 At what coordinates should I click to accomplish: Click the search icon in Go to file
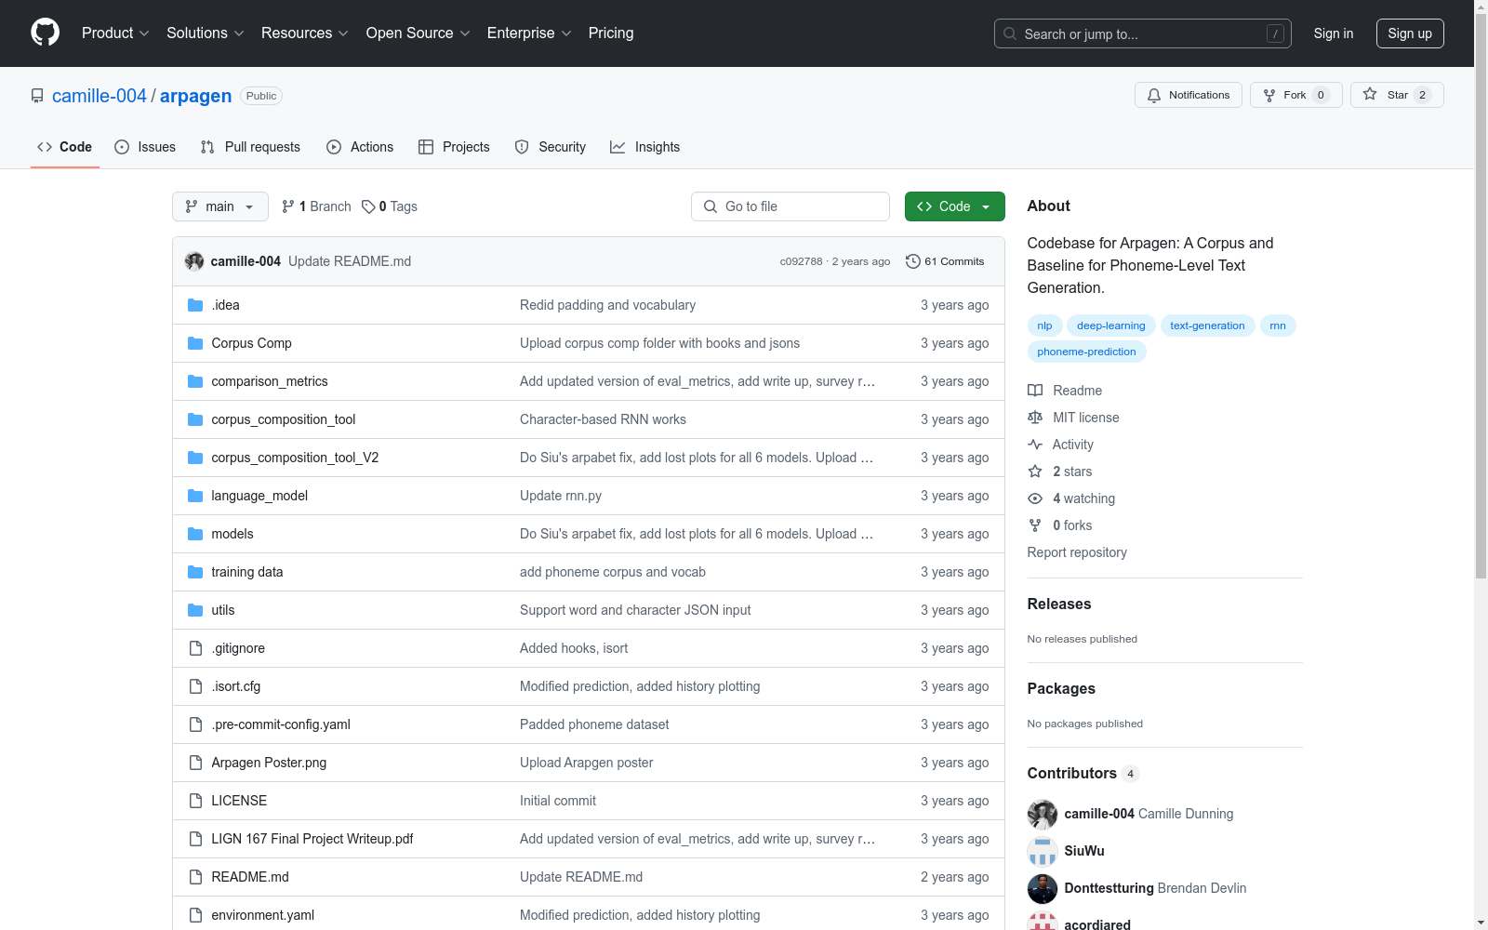tap(711, 206)
